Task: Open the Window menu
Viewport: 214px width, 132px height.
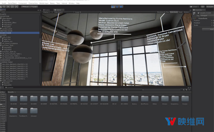Action: coord(72,3)
